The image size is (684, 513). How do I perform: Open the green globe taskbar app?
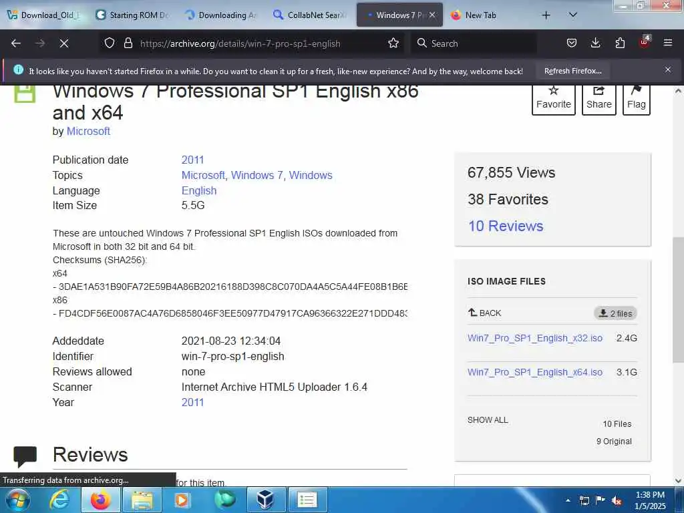tap(224, 500)
